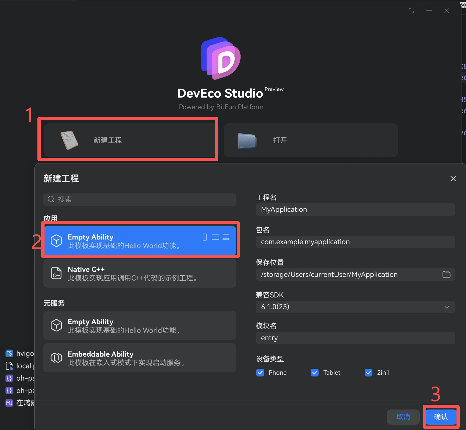Open folder browser icon in 保存位置 field
Screen dimensions: 466x430
(x=446, y=274)
